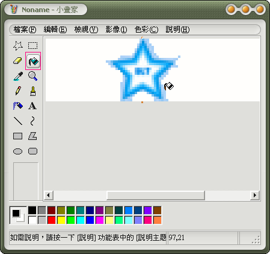Activate the Text tool
Viewport: 270px width, 254px height.
coord(32,106)
